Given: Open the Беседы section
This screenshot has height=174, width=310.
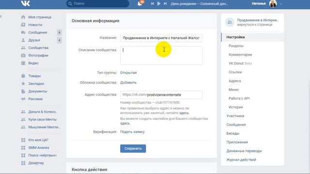Looking at the screenshot, I should (232, 133).
